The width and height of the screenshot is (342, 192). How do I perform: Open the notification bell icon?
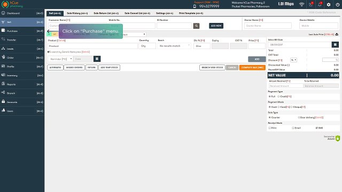coord(320,4)
